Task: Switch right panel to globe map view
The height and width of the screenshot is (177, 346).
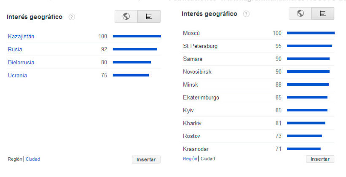Action: click(x=300, y=13)
